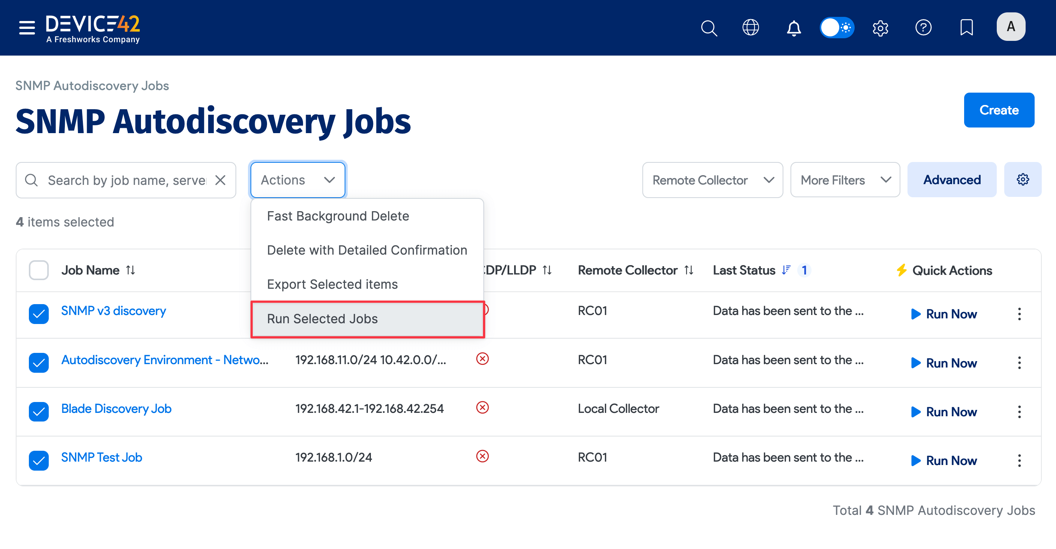Open the help question mark icon
Image resolution: width=1056 pixels, height=549 pixels.
click(924, 28)
